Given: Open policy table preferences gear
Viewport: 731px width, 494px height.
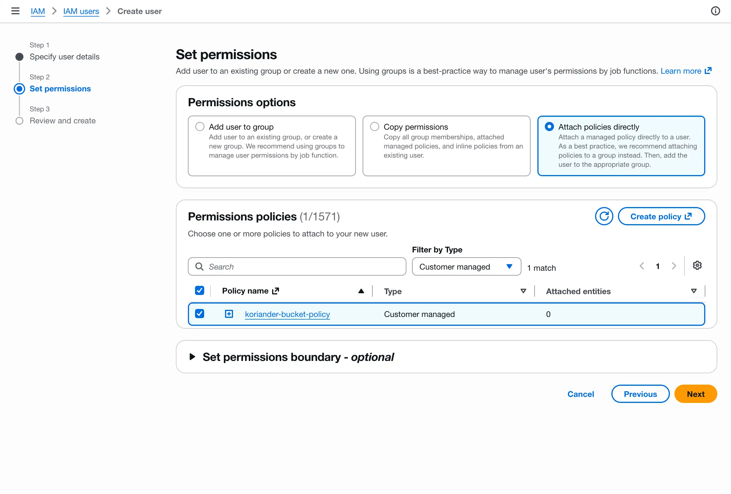Looking at the screenshot, I should pos(697,266).
